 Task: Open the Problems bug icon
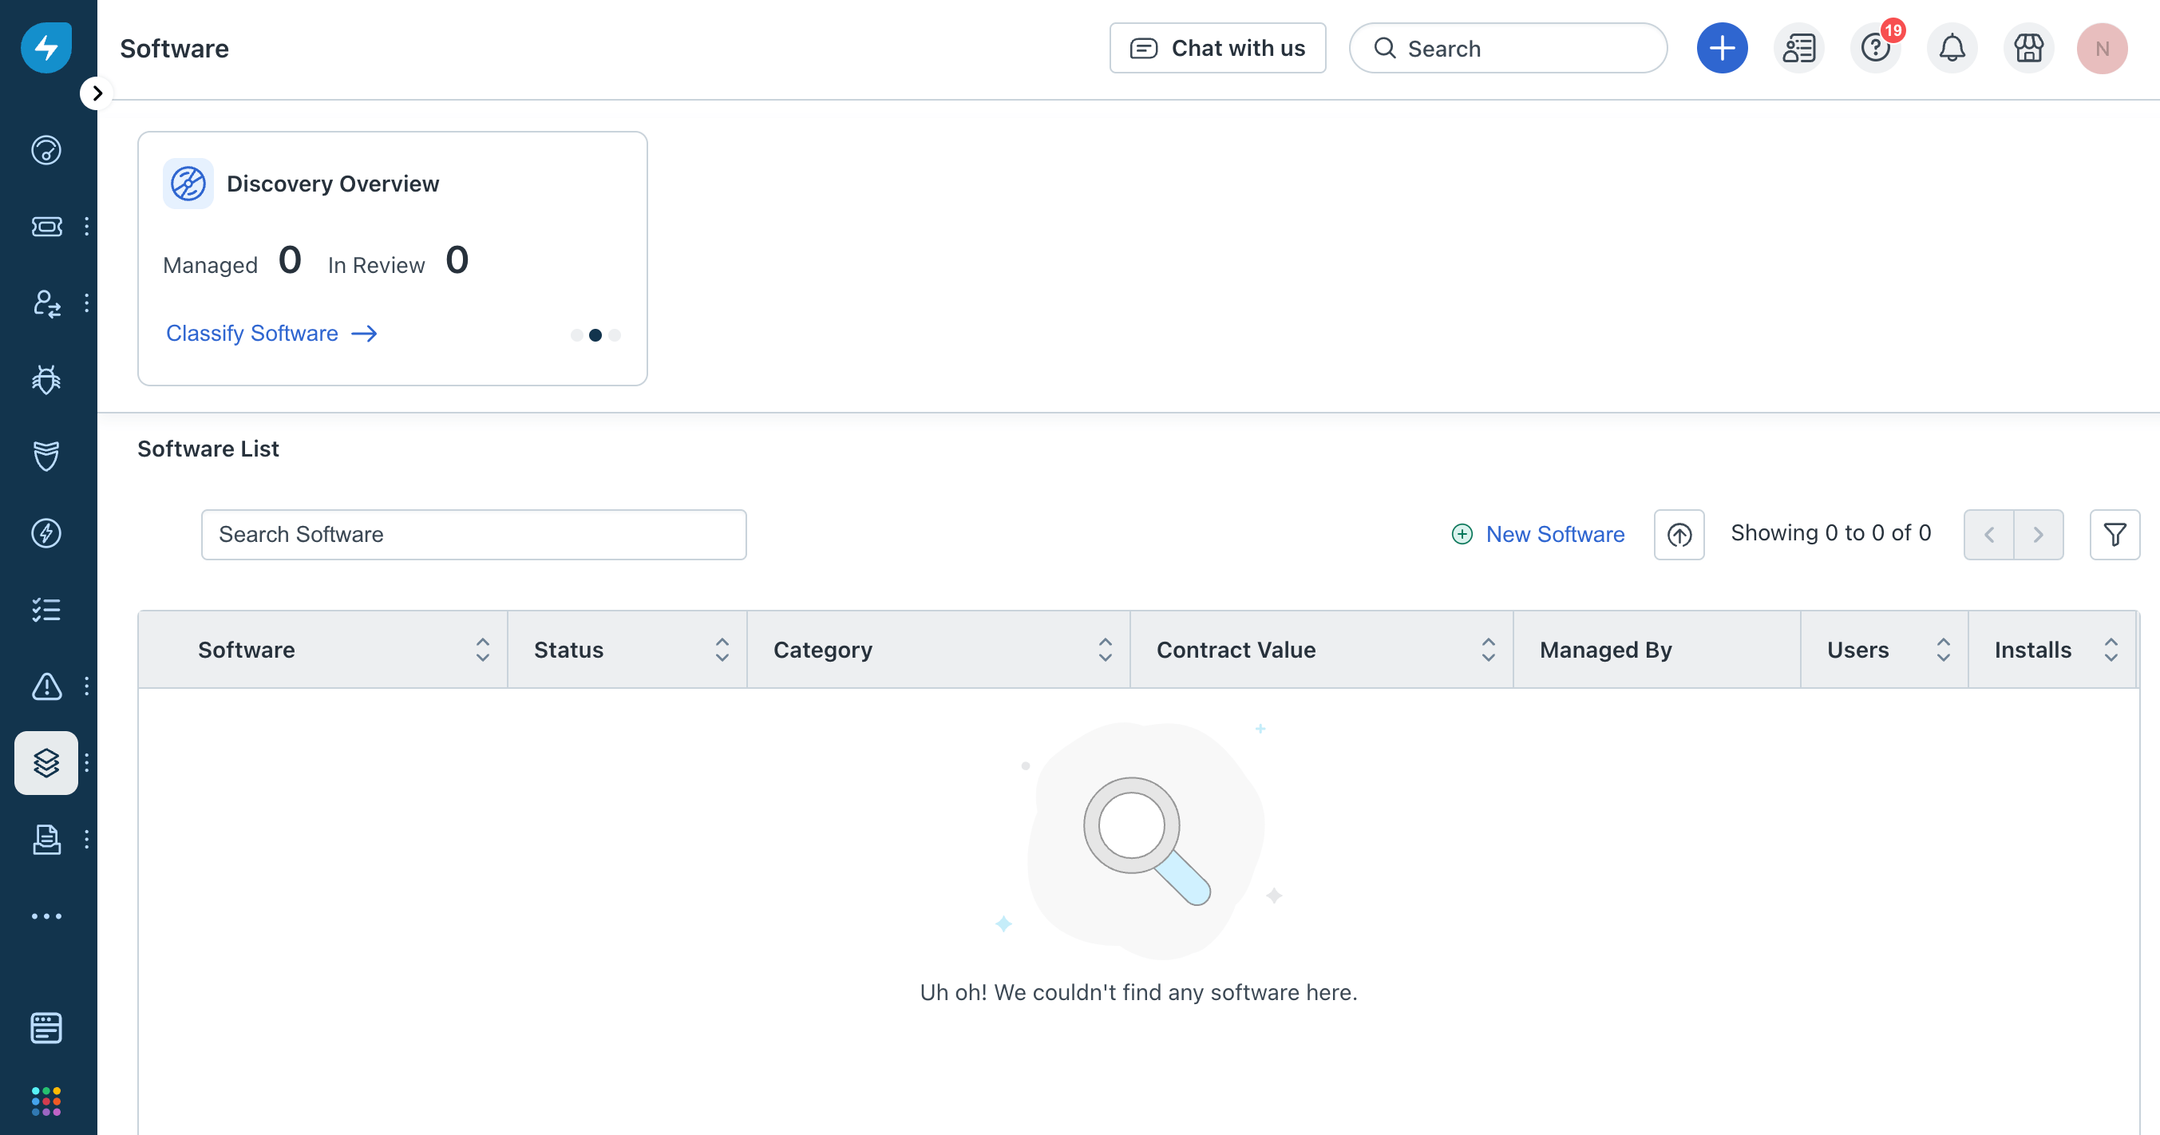[46, 380]
